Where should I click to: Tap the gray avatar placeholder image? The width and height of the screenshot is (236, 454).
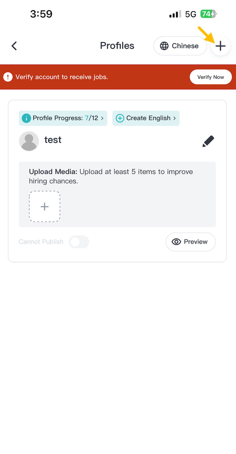coord(29,141)
